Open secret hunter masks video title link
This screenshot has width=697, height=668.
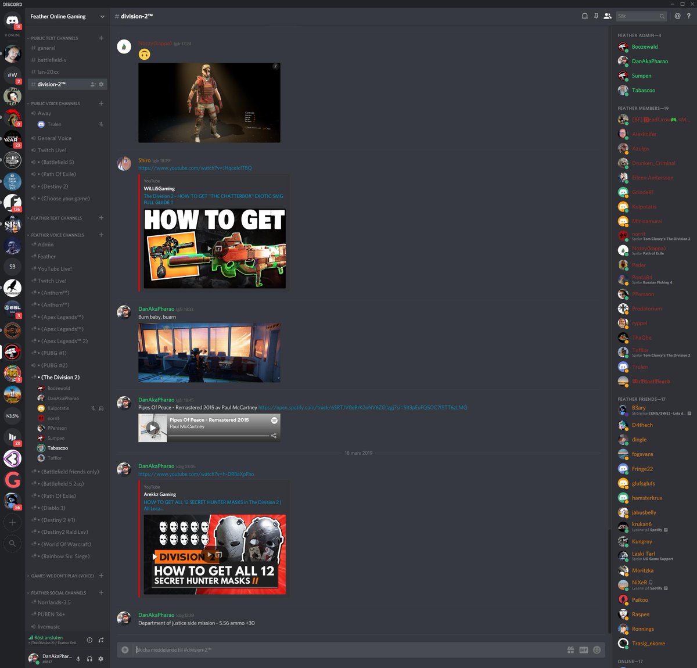tap(213, 505)
